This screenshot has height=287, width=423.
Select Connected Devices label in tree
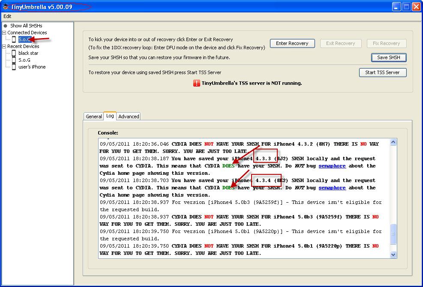point(27,33)
